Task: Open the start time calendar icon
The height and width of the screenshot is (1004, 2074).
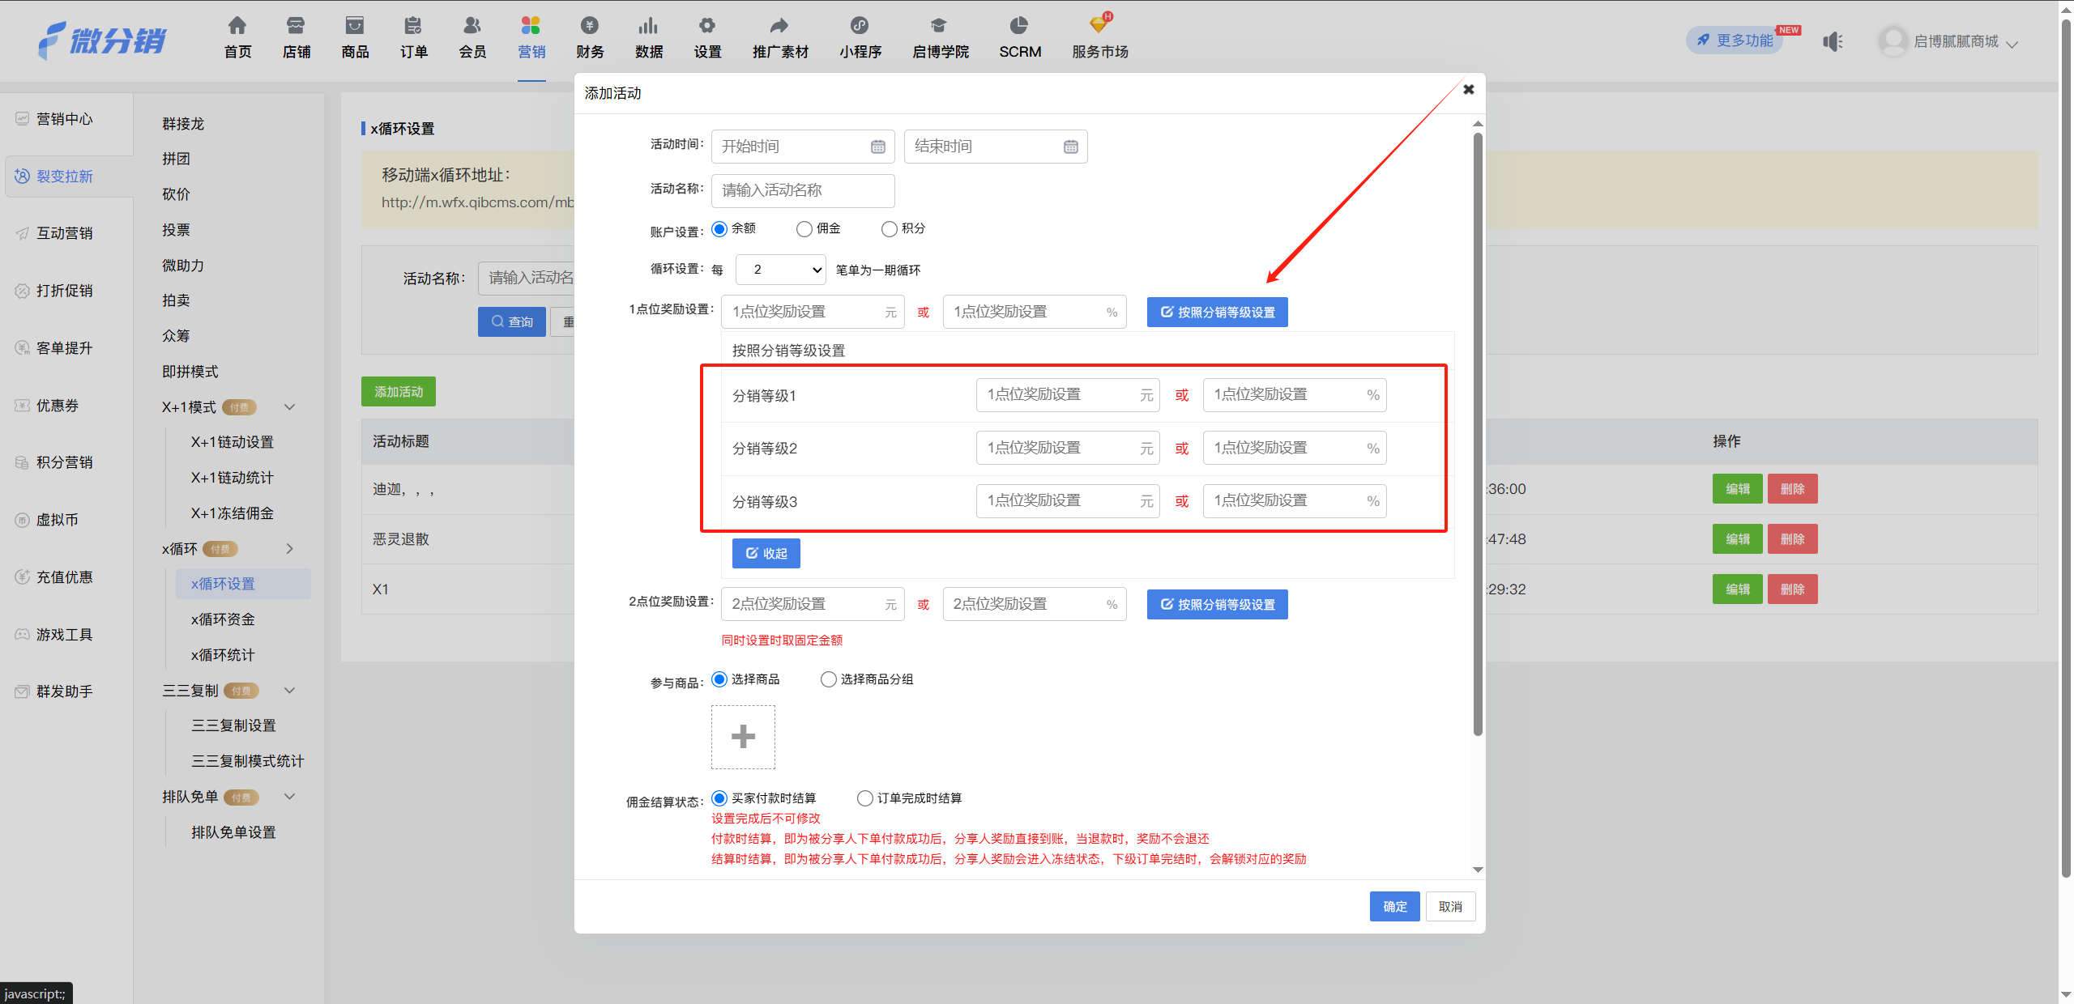Action: click(x=878, y=147)
